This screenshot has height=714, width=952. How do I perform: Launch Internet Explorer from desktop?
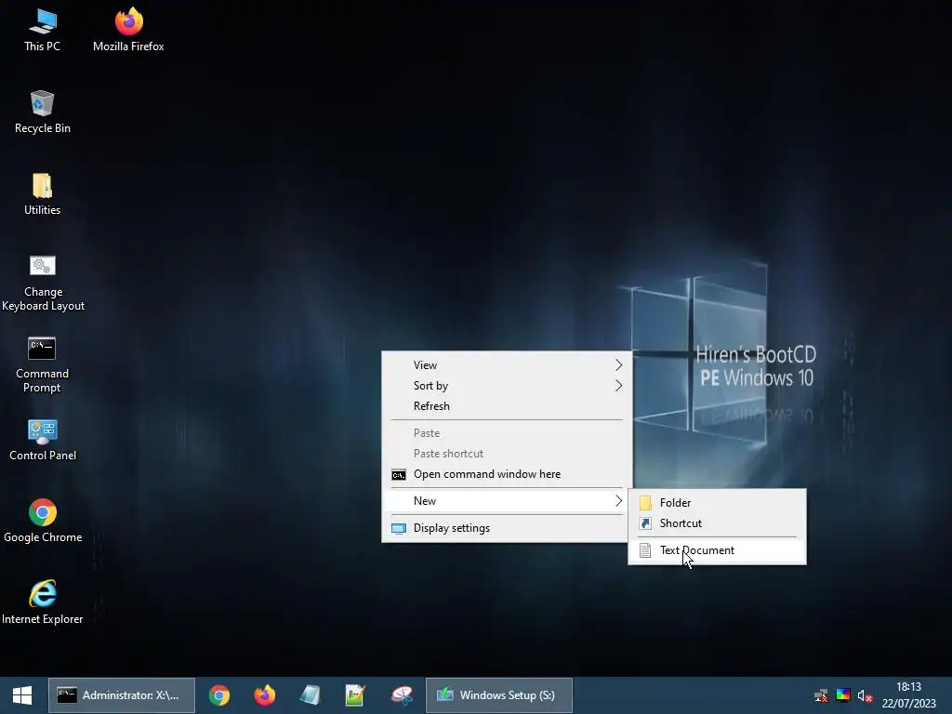(43, 602)
